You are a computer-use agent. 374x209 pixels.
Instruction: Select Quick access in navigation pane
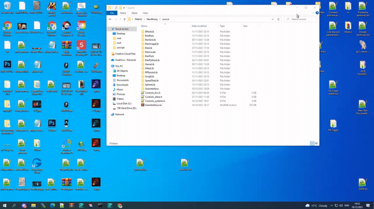122,29
